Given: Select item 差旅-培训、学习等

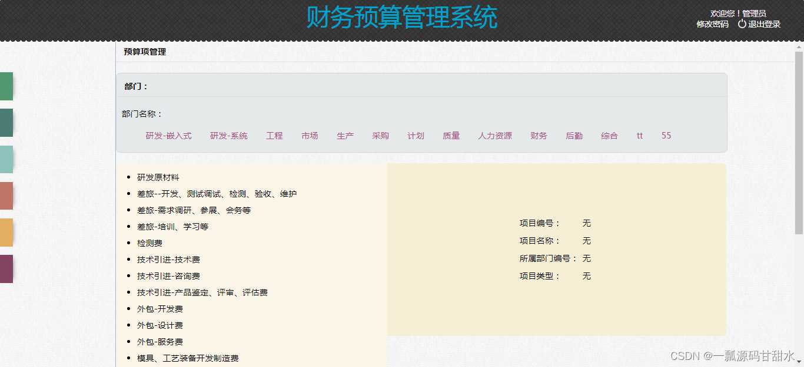Looking at the screenshot, I should click(173, 227).
